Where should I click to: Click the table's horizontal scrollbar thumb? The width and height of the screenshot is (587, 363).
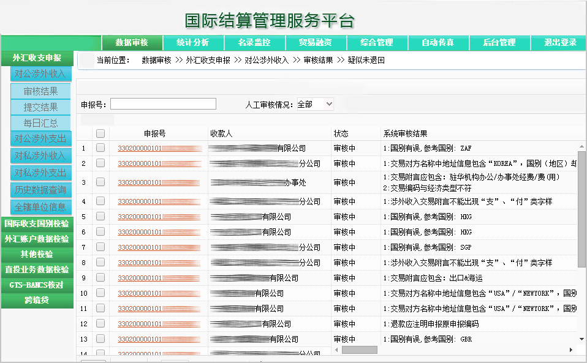(x=360, y=350)
